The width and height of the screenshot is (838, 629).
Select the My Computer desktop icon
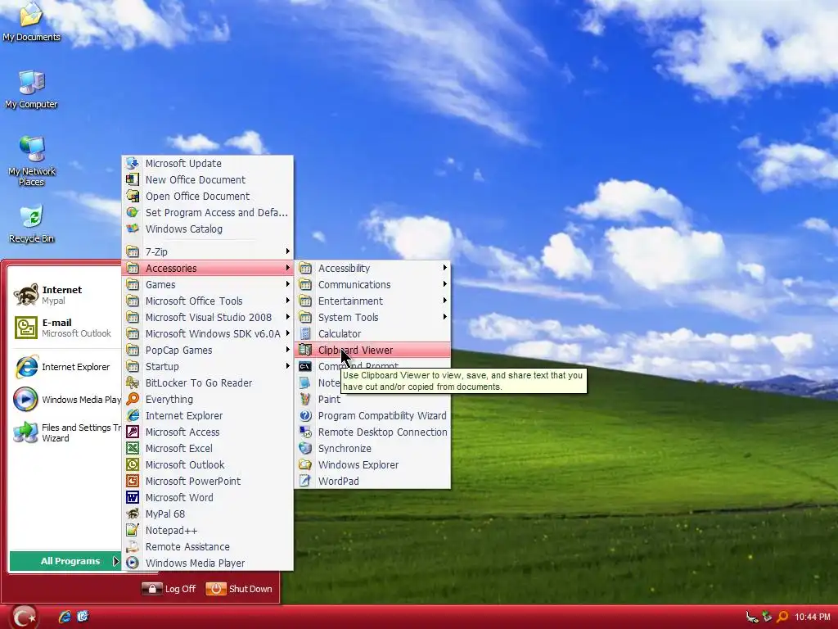coord(31,89)
